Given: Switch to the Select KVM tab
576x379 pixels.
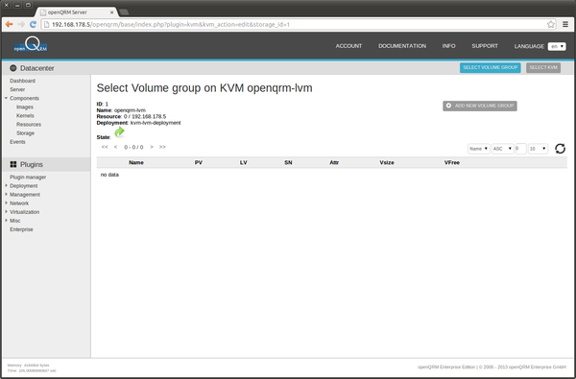Looking at the screenshot, I should tap(543, 67).
